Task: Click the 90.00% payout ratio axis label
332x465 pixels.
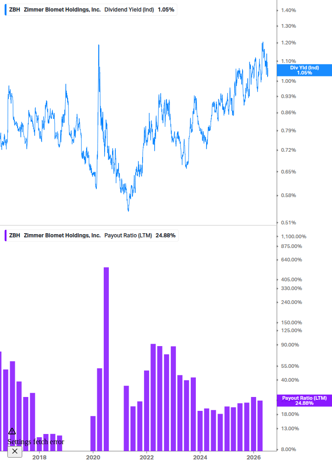Action: pos(290,345)
